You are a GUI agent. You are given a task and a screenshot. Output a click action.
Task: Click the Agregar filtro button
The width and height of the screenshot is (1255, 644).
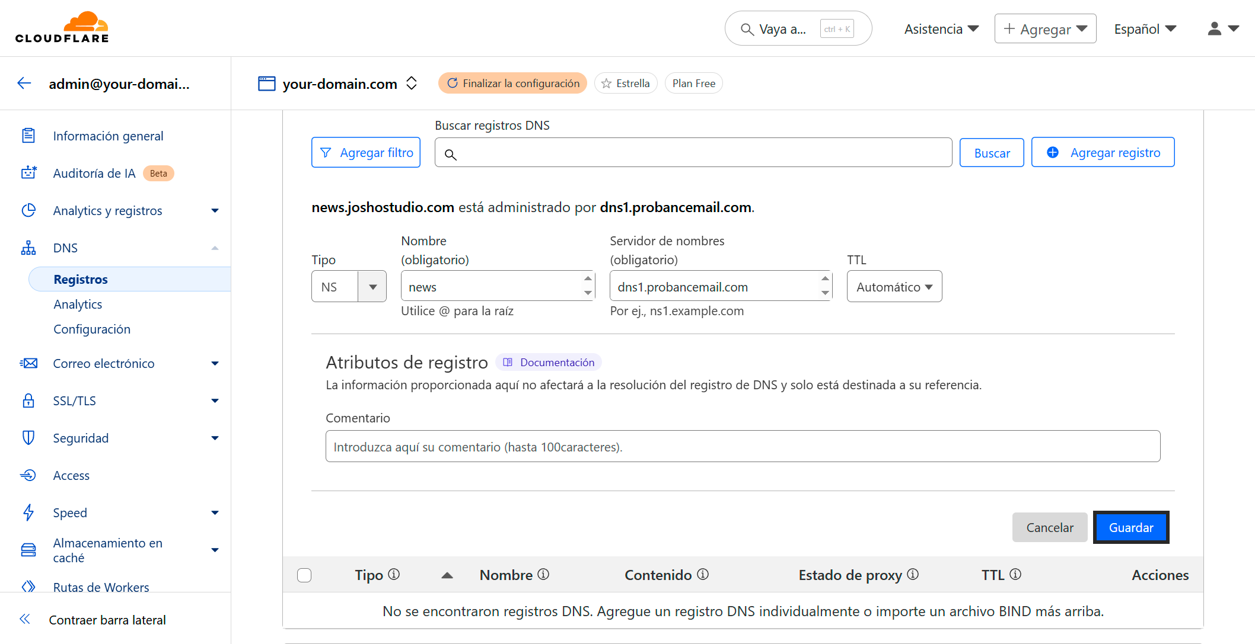366,152
